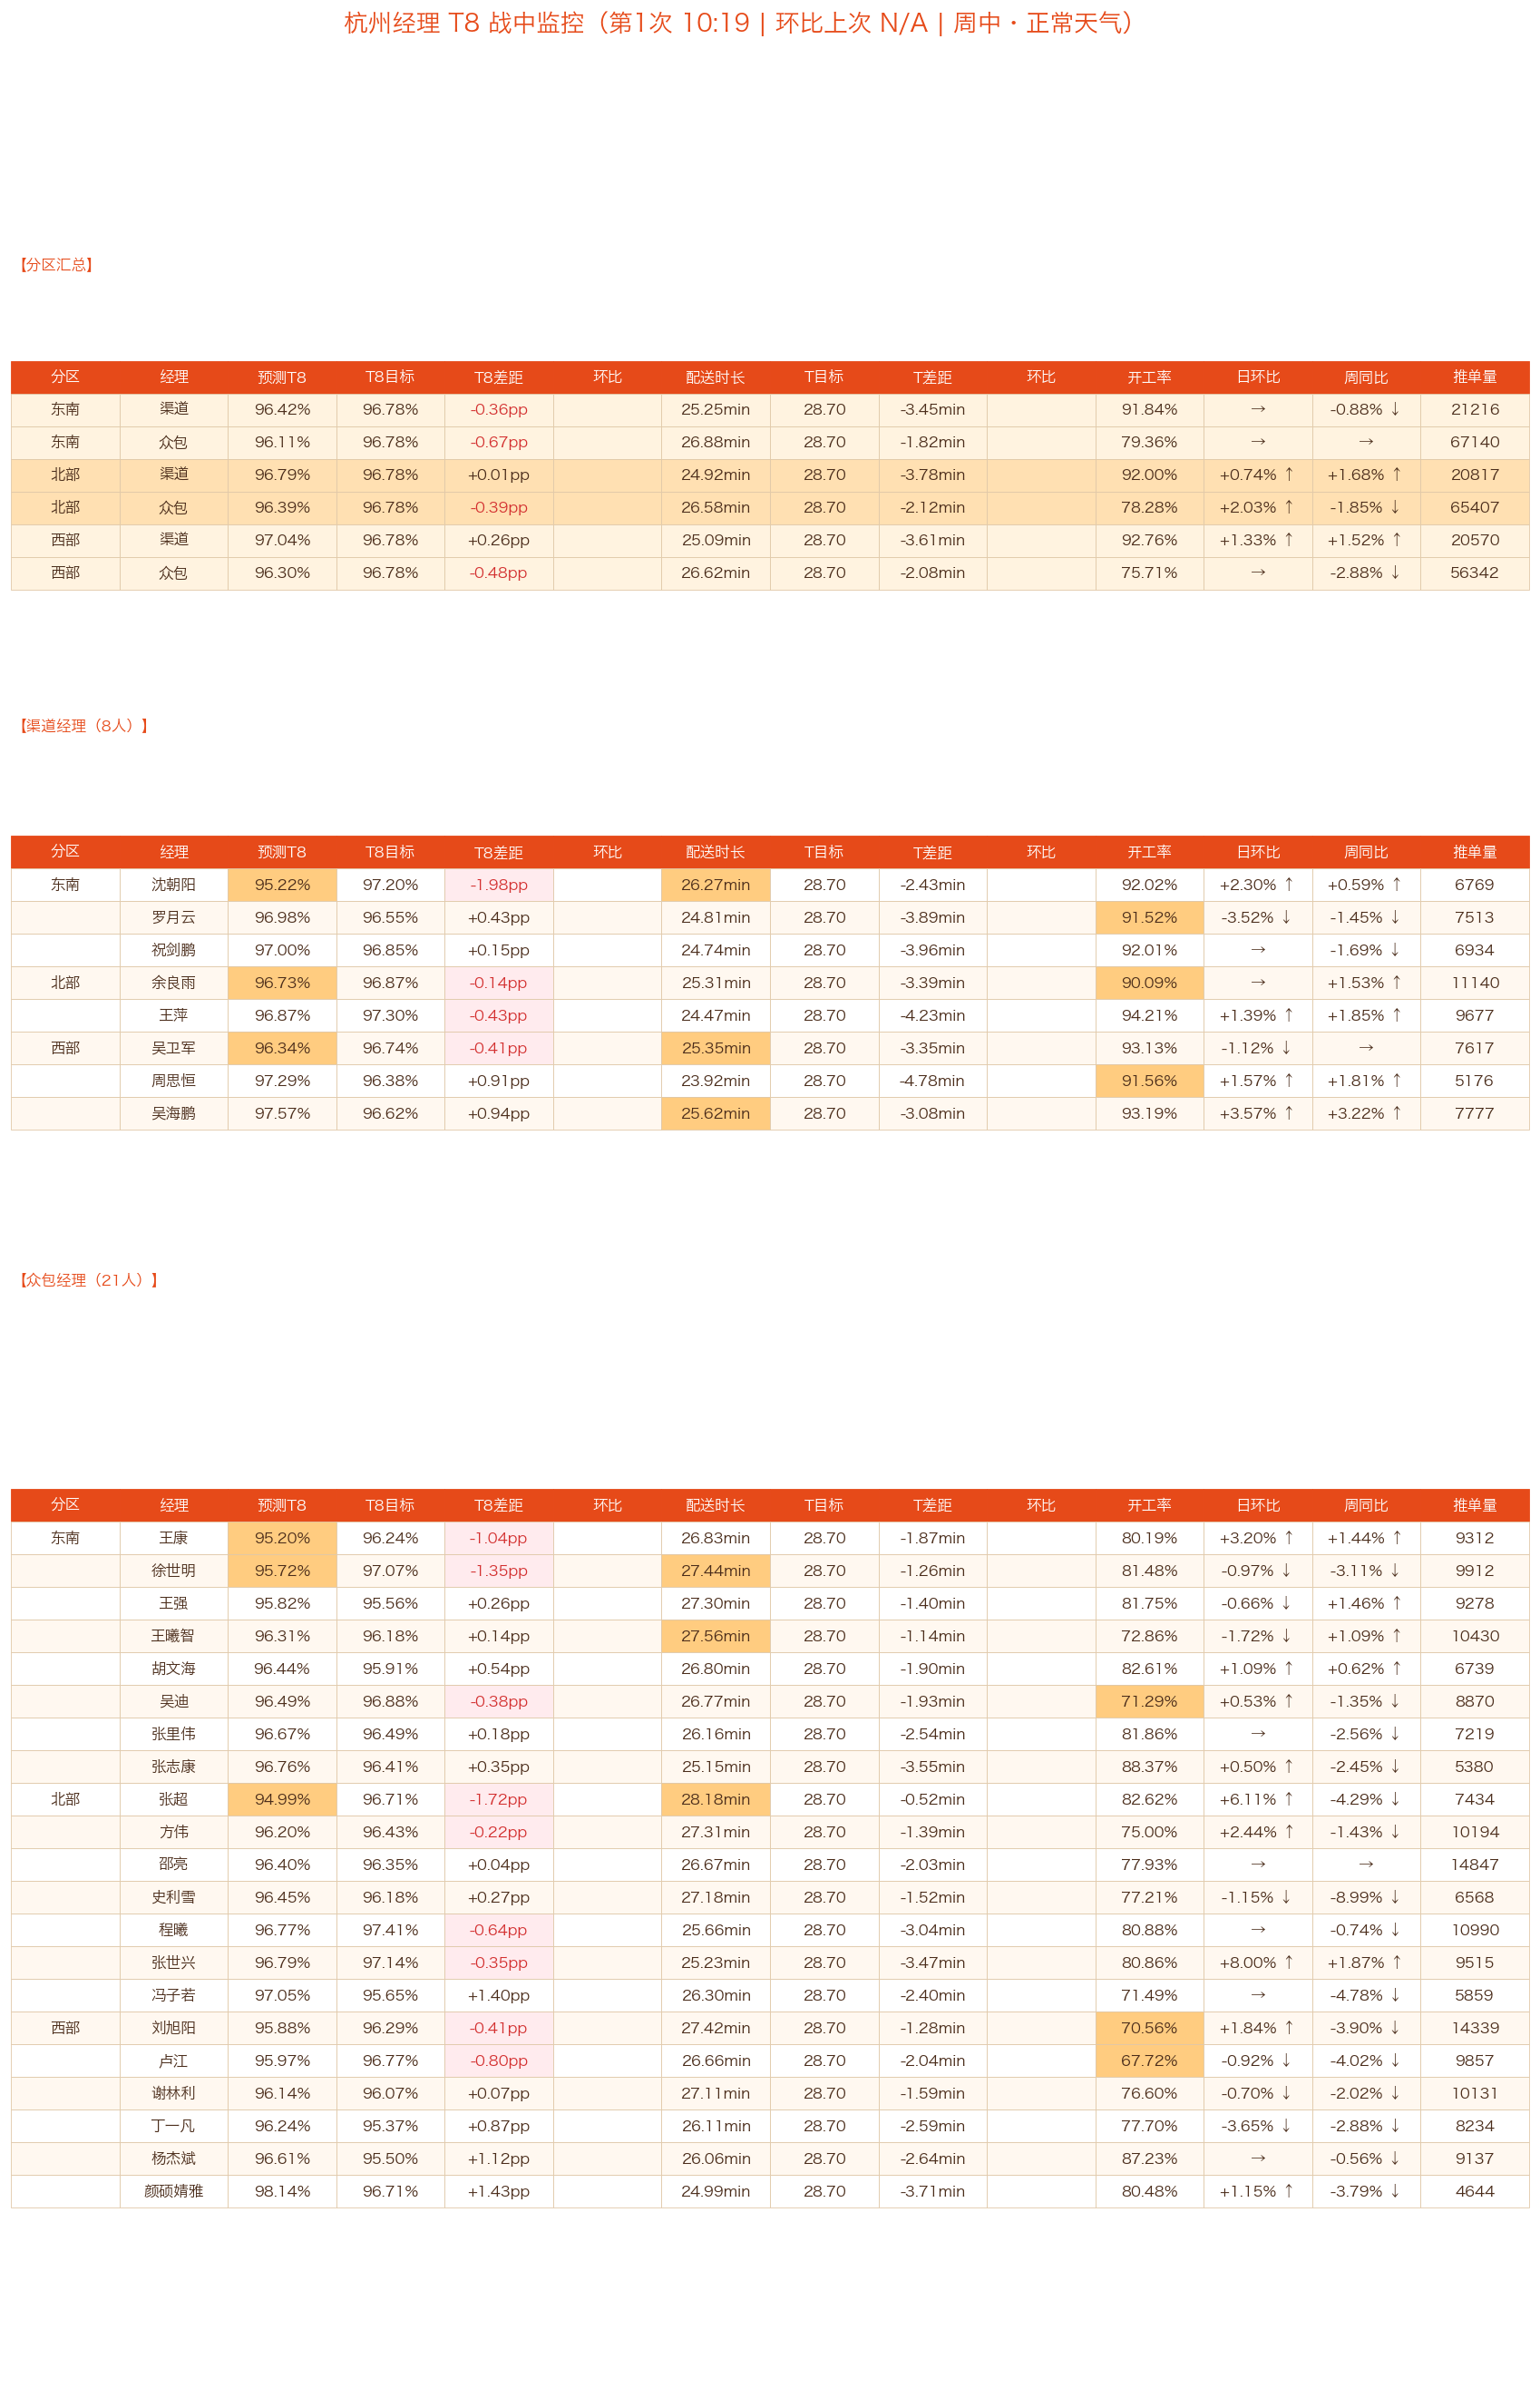Click the 分区汇总 section heading
Screen dimensions: 1540x2408
point(56,264)
